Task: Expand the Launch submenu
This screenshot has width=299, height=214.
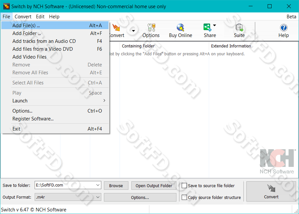Action: [x=55, y=100]
